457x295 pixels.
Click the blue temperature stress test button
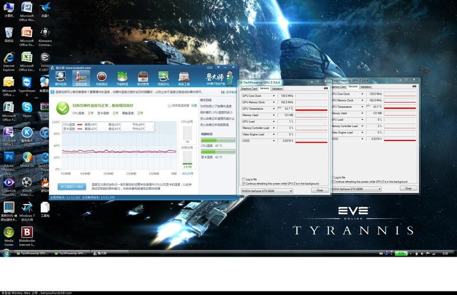pyautogui.click(x=71, y=186)
